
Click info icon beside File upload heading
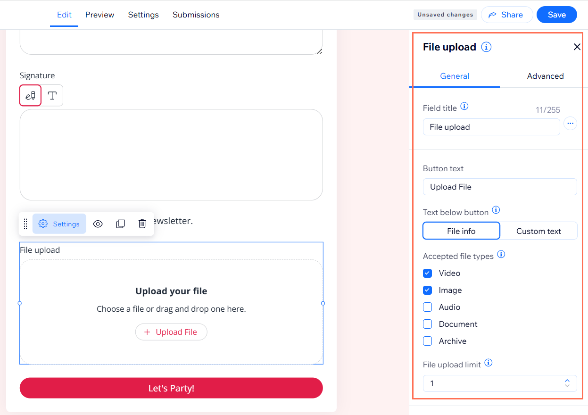point(486,47)
